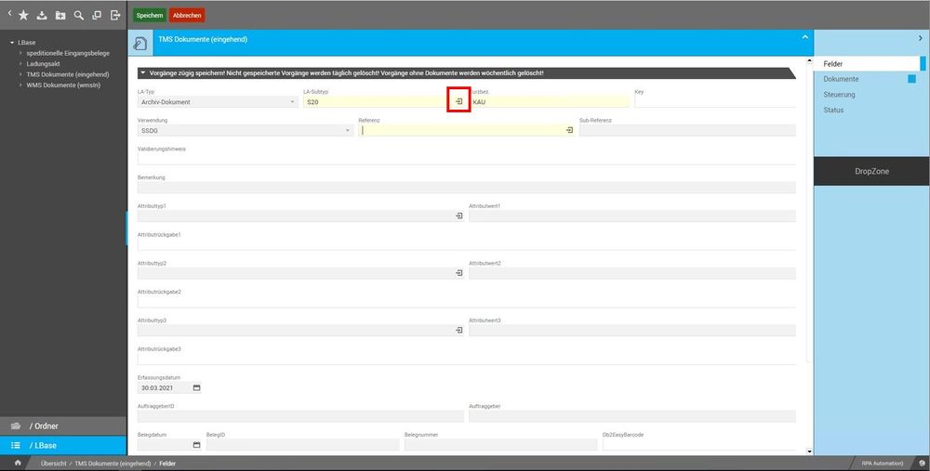This screenshot has height=471, width=930.
Task: Open the Referenz field lookup icon
Action: pos(569,130)
